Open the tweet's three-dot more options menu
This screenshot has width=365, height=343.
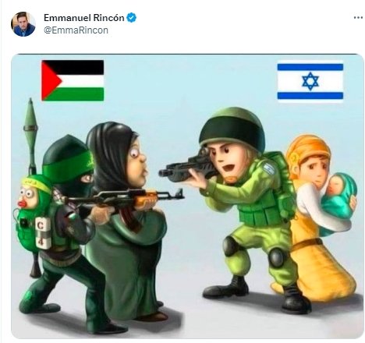coord(358,18)
